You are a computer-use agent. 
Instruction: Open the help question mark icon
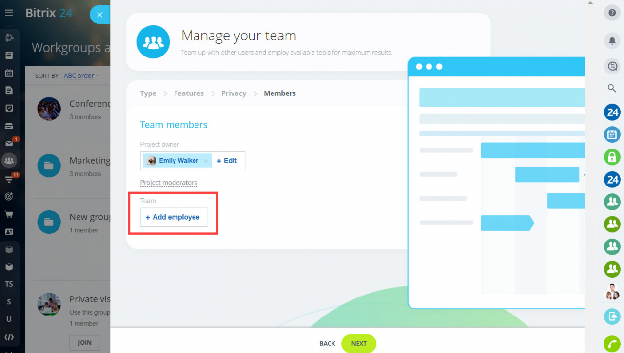(612, 13)
